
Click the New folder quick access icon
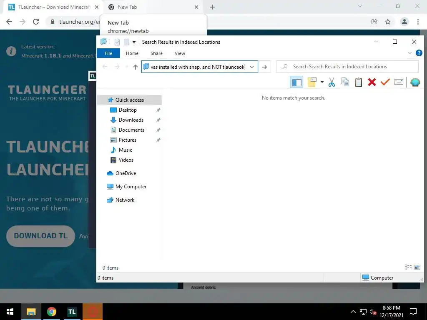126,42
